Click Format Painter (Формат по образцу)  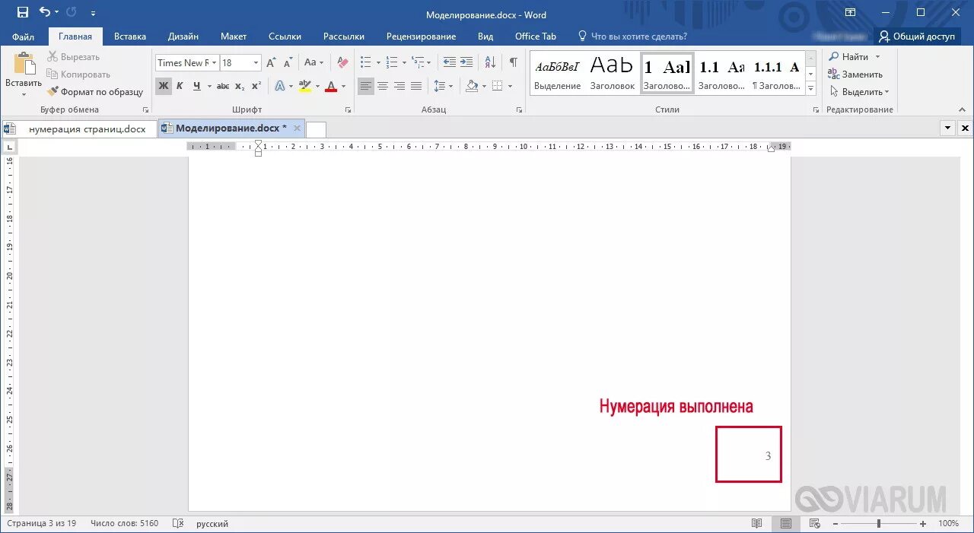(95, 92)
